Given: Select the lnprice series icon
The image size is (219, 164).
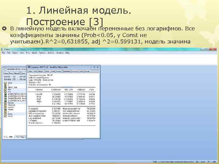Looking at the screenshot, I should (x=5, y=108).
